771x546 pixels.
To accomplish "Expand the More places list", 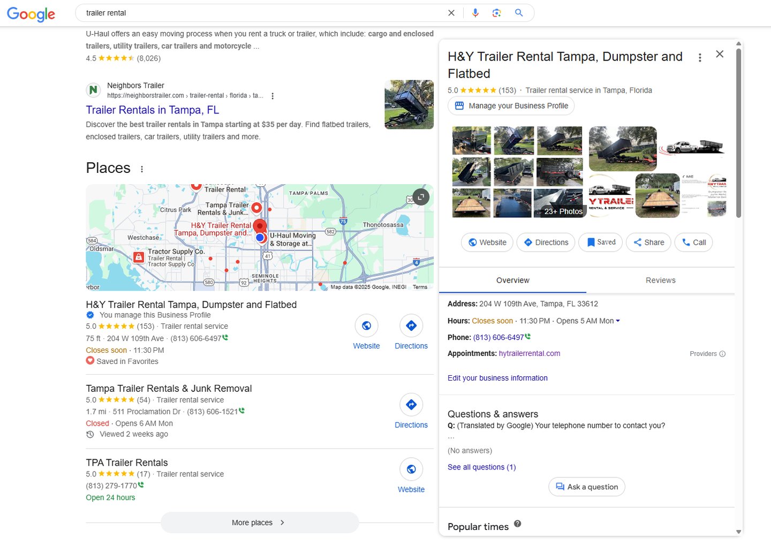I will click(260, 522).
